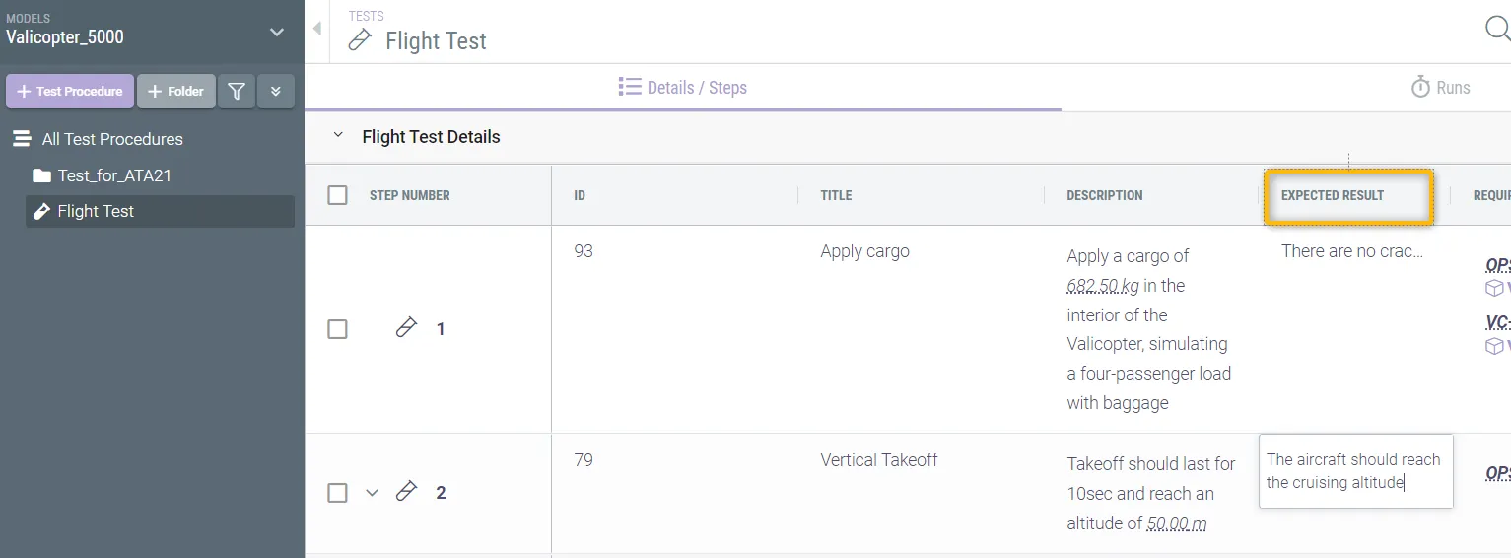Click the pencil icon on step 1
The height and width of the screenshot is (558, 1511).
coord(406,328)
